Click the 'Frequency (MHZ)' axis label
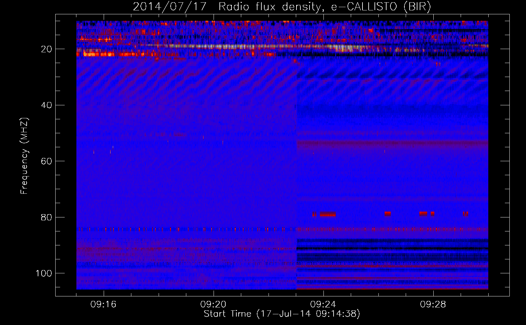 point(24,156)
